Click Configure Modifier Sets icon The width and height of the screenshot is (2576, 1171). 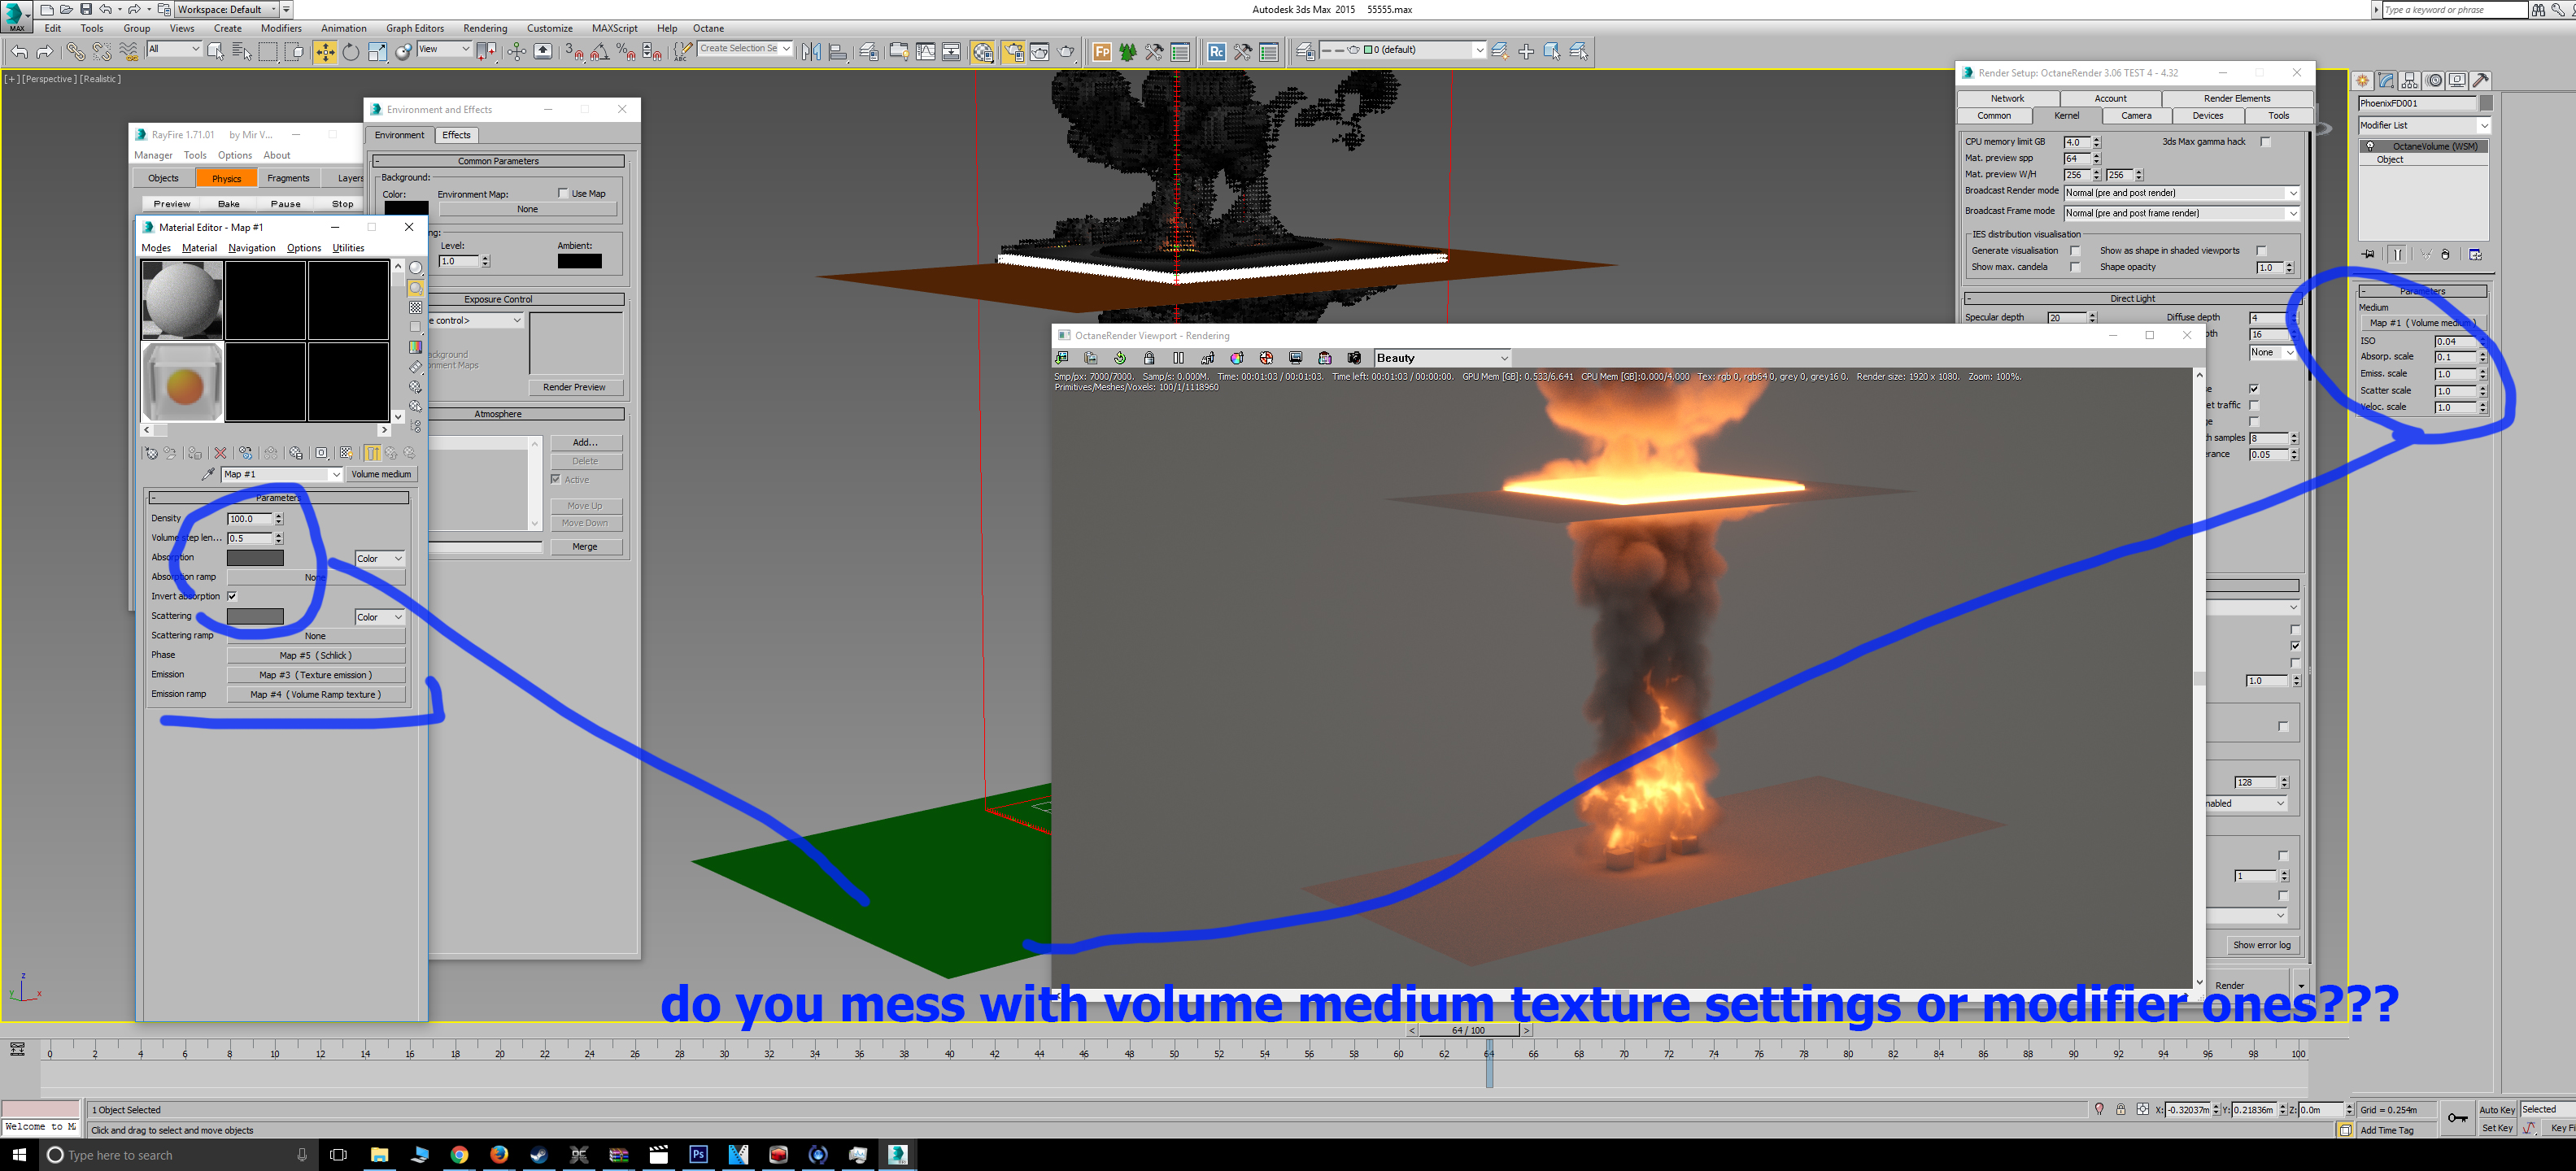(x=2475, y=254)
